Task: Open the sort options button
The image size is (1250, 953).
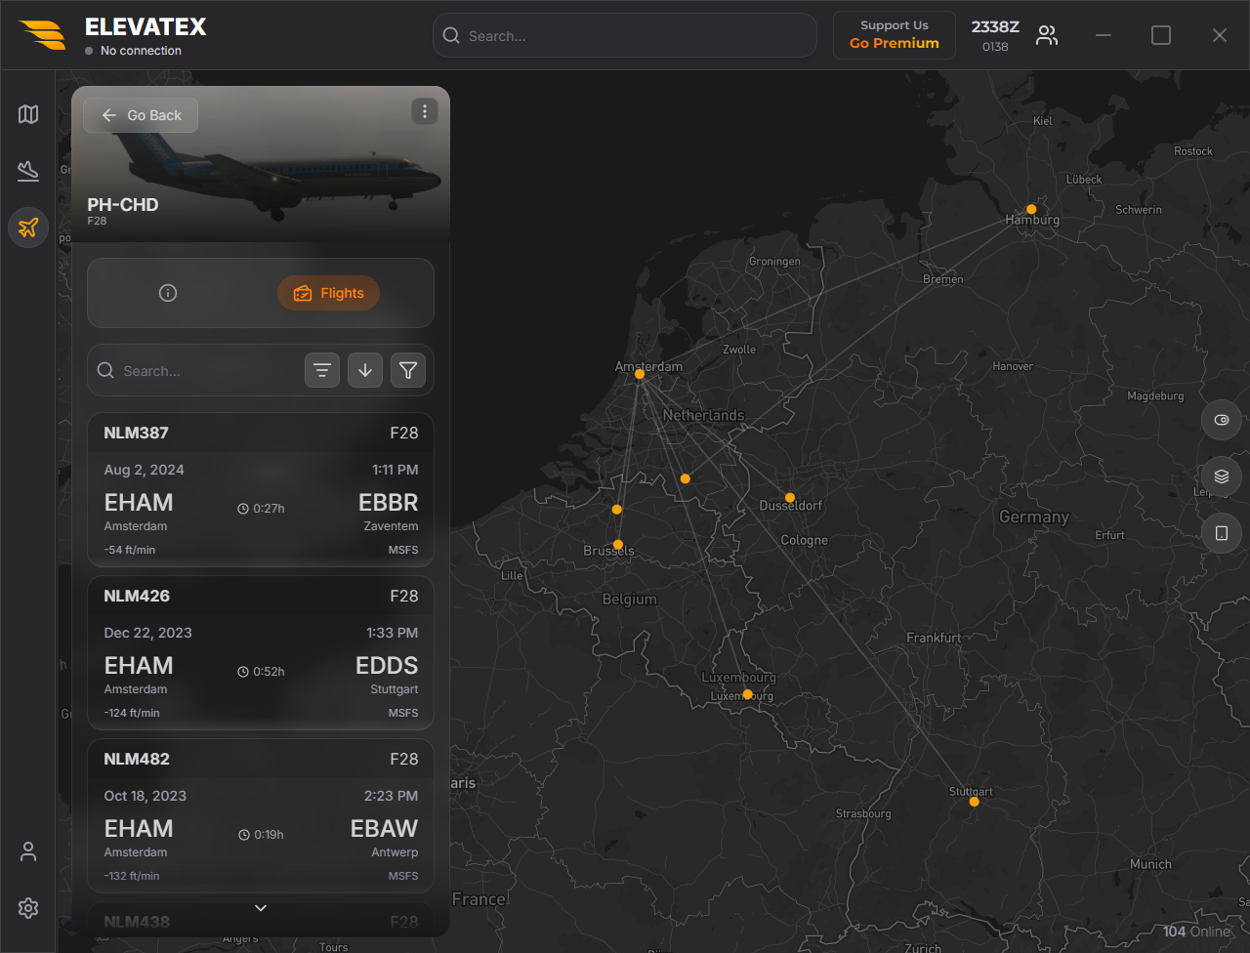Action: click(x=322, y=371)
